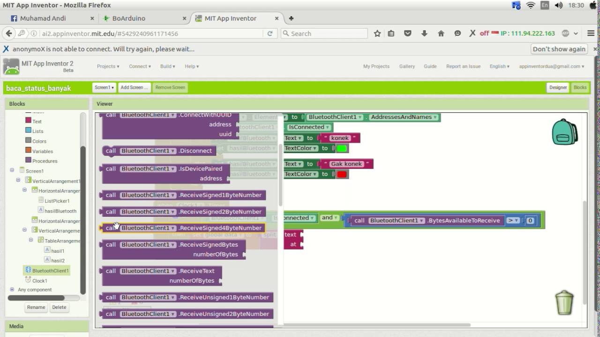Switch to the BoArduino browser tab
The width and height of the screenshot is (600, 337).
143,18
